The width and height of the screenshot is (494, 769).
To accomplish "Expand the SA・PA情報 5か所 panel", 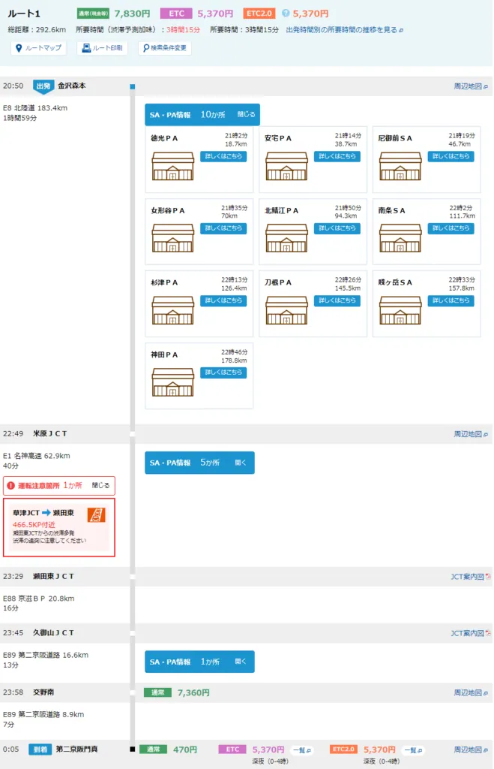I will [199, 463].
